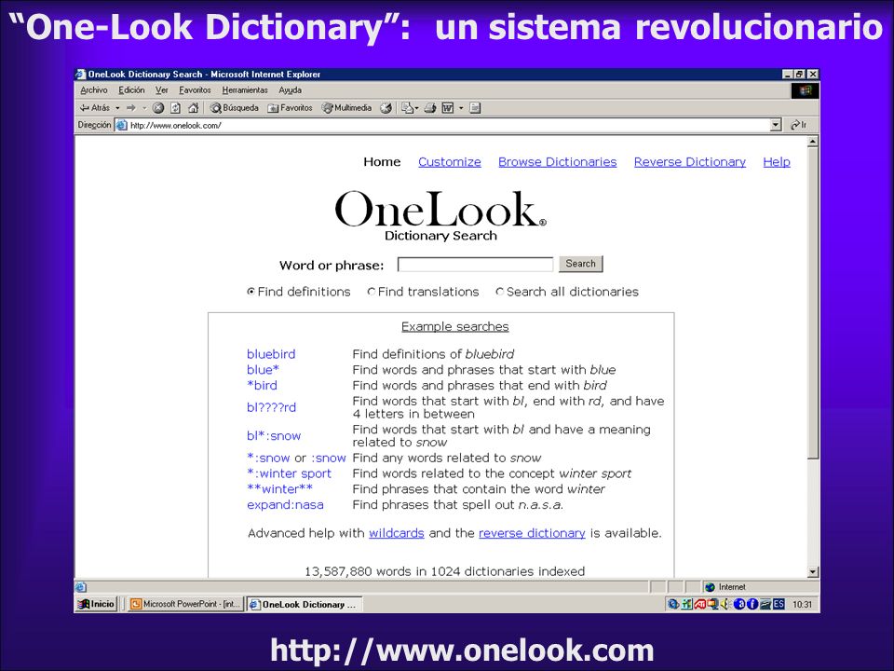
Task: Click the volume speaker tray icon
Action: [725, 604]
